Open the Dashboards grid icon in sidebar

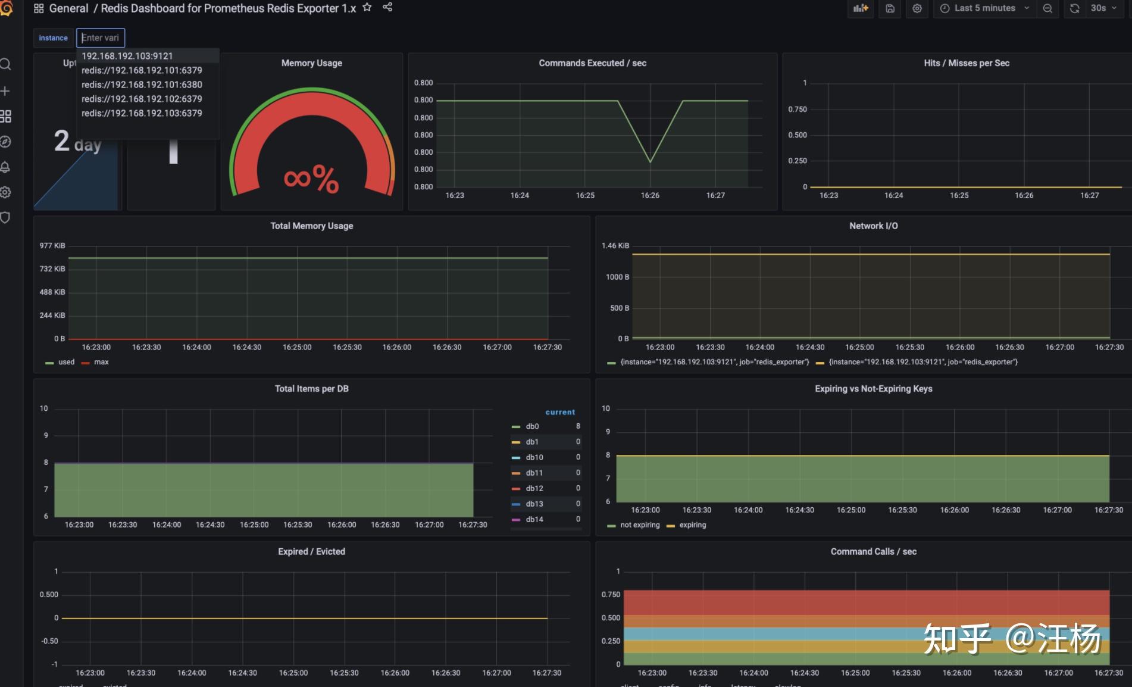tap(5, 117)
